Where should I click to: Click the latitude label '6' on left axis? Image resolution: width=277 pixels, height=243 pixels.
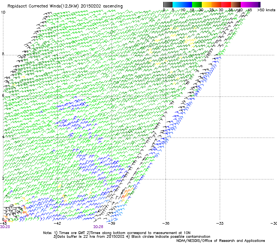coord(3,95)
